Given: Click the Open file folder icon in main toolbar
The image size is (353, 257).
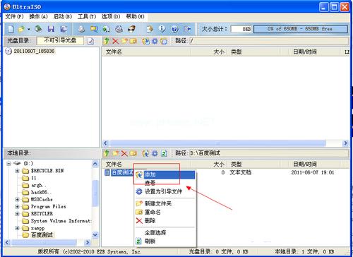Looking at the screenshot, I should (21, 29).
